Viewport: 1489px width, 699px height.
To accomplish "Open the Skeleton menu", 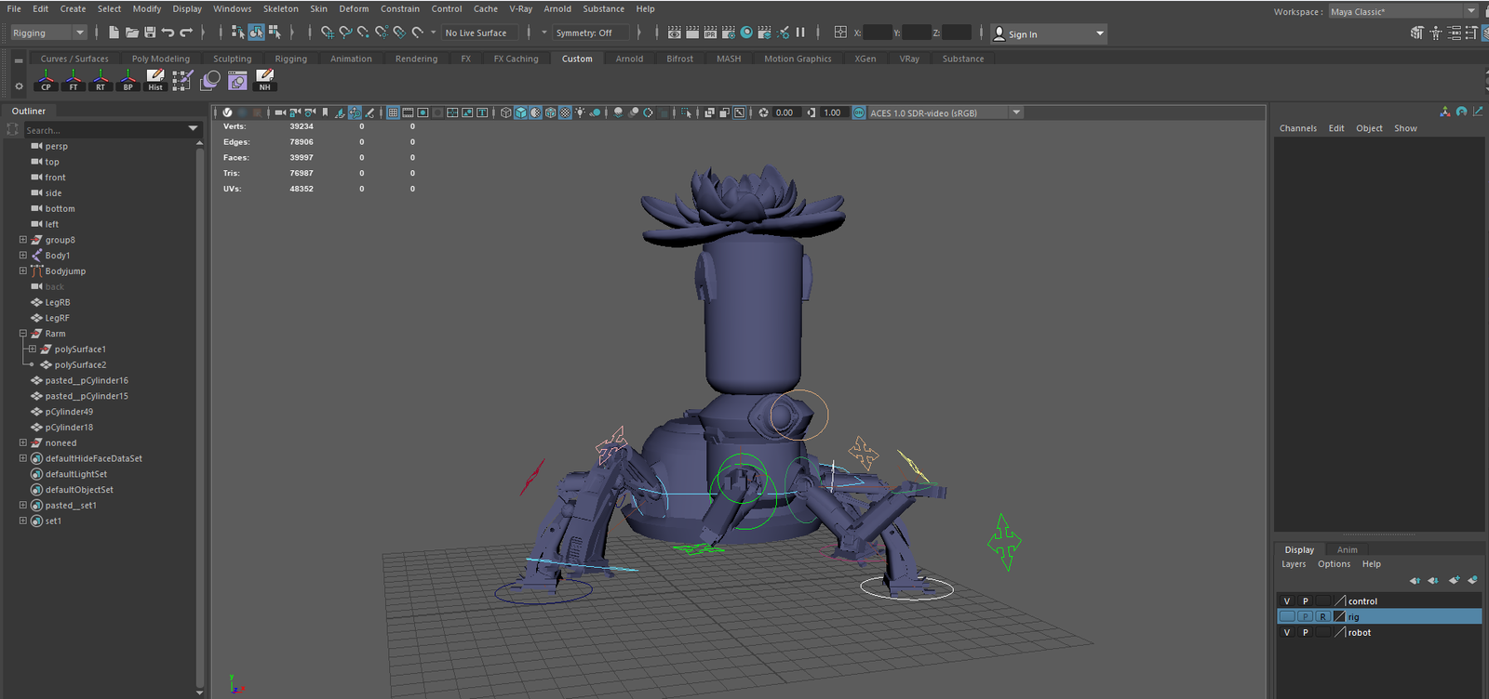I will click(x=280, y=8).
